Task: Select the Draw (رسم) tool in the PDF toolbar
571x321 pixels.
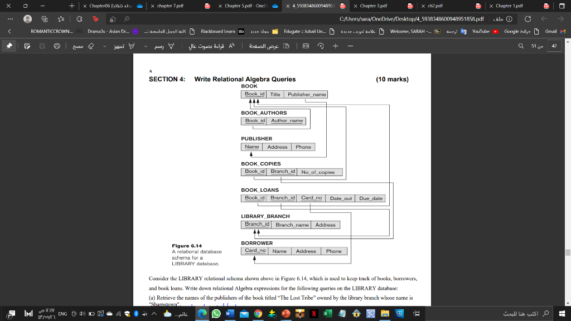Action: click(164, 47)
